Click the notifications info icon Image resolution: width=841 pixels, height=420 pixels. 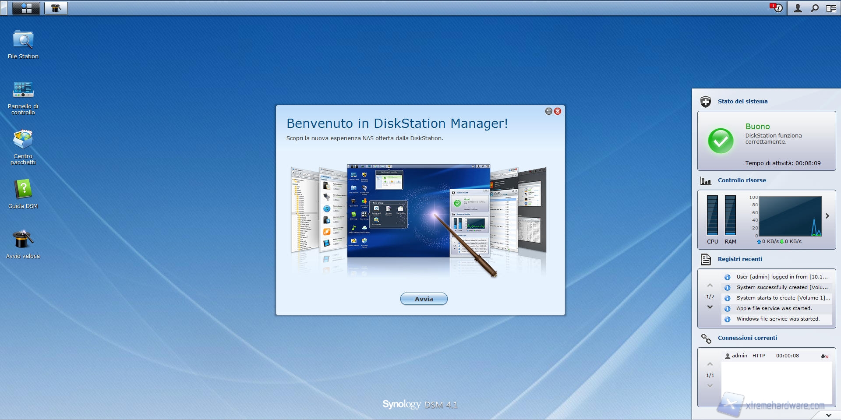(777, 8)
